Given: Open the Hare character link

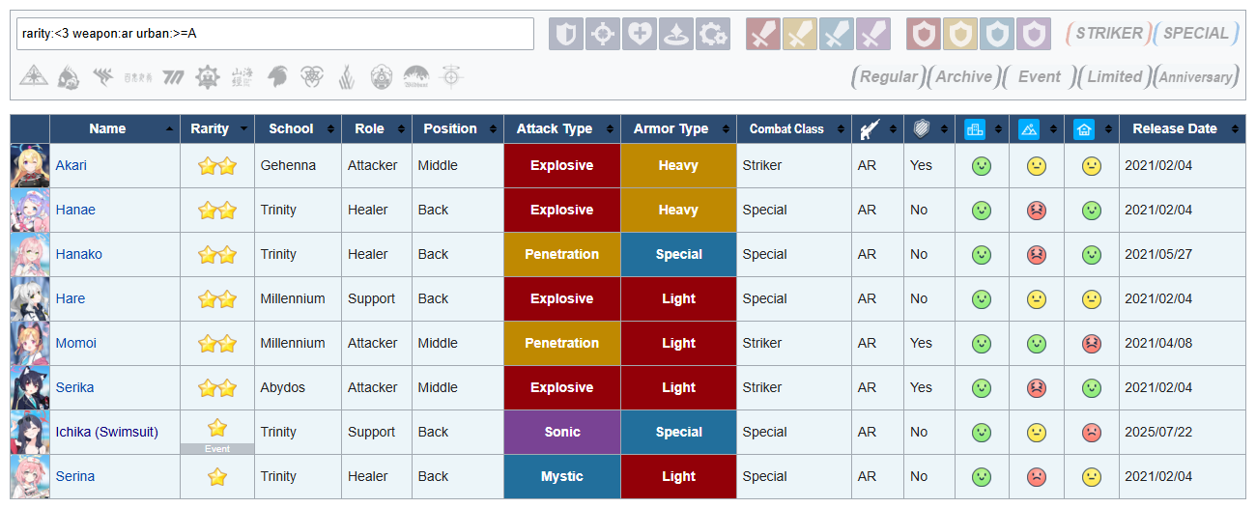Looking at the screenshot, I should (x=70, y=298).
